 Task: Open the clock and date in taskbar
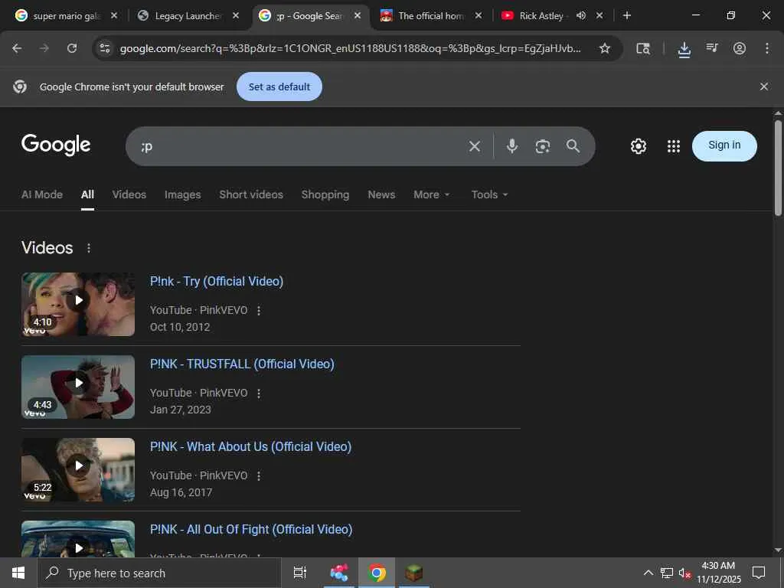pyautogui.click(x=718, y=573)
